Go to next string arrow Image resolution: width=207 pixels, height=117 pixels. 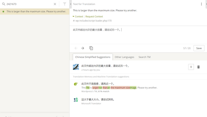click(x=83, y=48)
